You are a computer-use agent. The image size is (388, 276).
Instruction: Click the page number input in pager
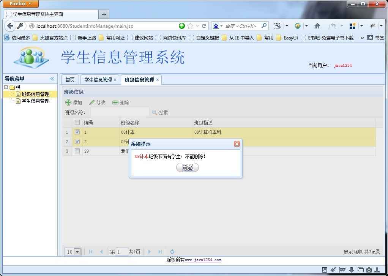point(122,252)
